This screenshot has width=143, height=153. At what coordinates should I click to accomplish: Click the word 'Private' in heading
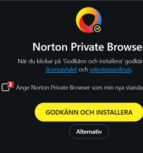coord(87,47)
